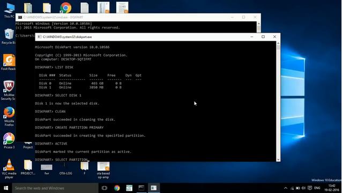Open the VLC media player shortcut

[x=9, y=169]
